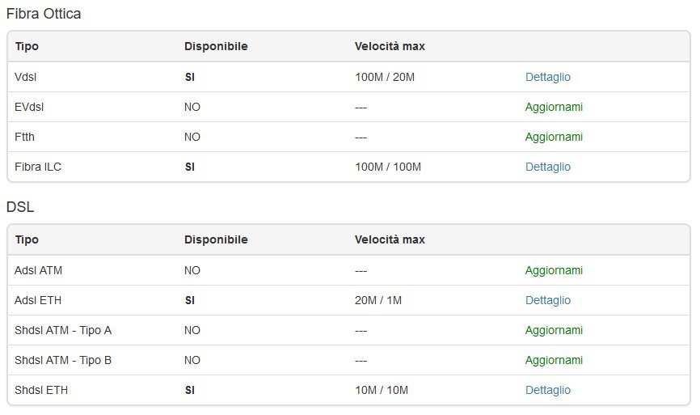Click Tipo column header in Fibra Ottica table
Screen dimensions: 700x415
point(27,46)
